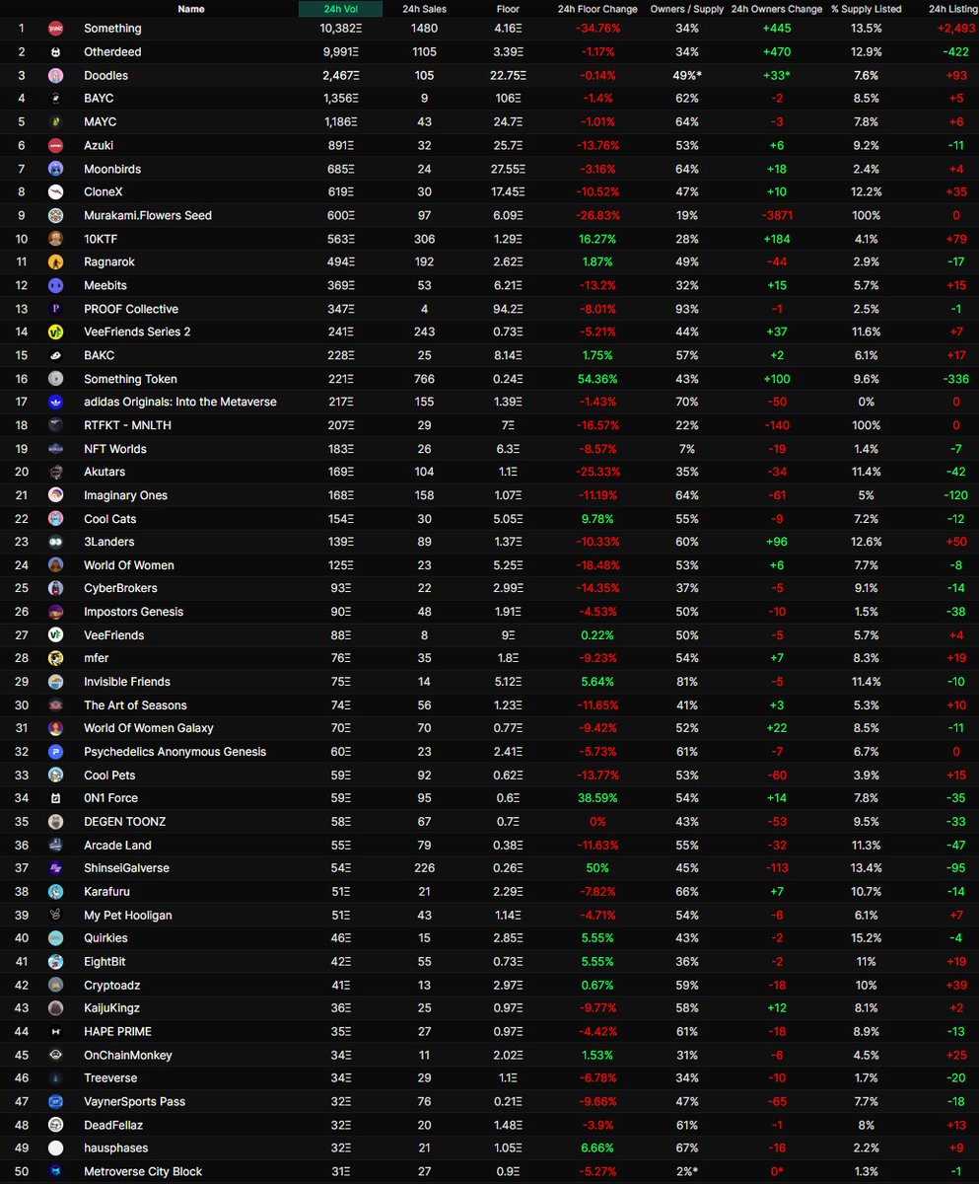
Task: Sort by % Supply Listed header
Action: (867, 9)
